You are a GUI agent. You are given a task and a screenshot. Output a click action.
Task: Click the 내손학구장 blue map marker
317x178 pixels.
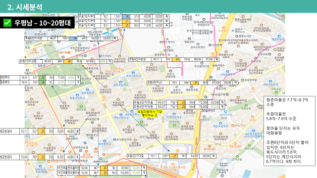tap(226, 112)
